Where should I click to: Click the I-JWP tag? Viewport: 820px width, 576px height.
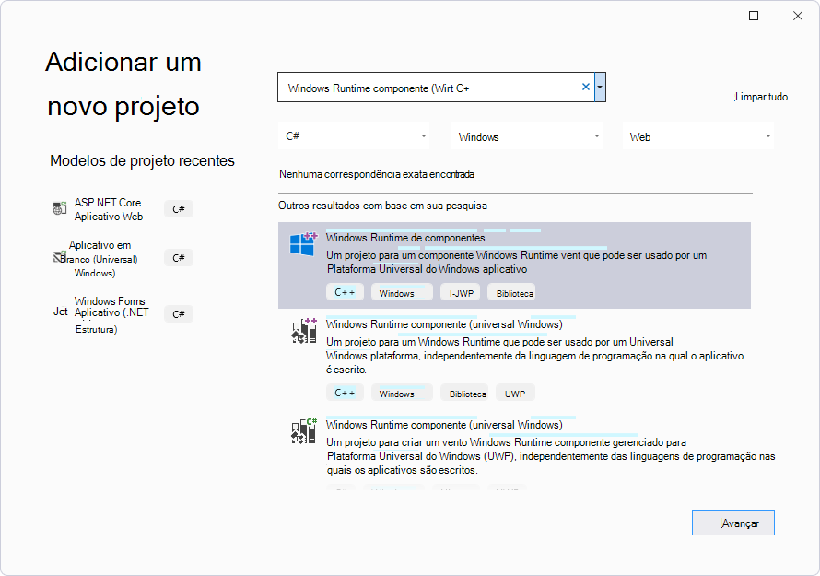pyautogui.click(x=460, y=293)
